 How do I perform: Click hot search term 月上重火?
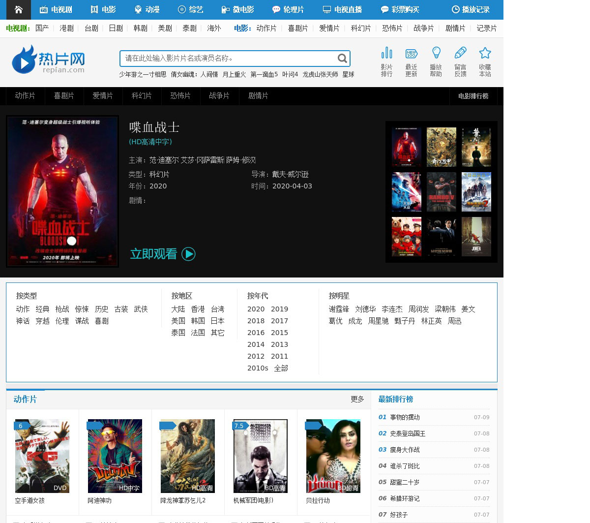click(x=234, y=74)
